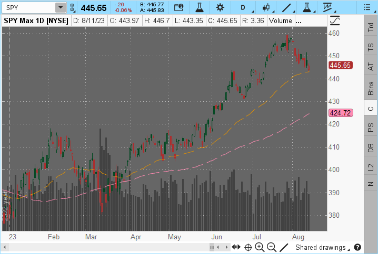Click the 460 label on price axis
Image resolution: width=378 pixels, height=254 pixels.
coord(334,33)
